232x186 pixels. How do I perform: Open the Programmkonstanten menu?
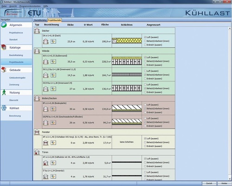[30, 6]
